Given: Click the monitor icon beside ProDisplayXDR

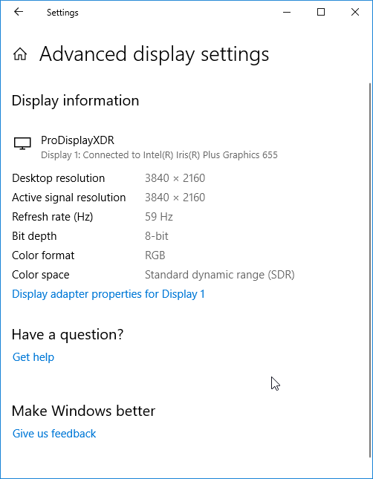Looking at the screenshot, I should pos(22,143).
